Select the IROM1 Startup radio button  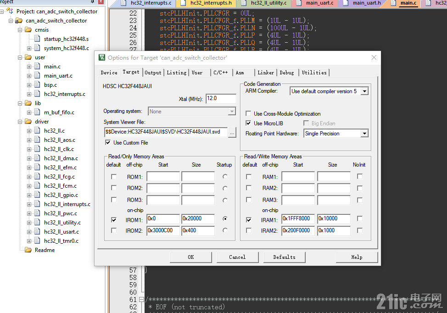225,218
